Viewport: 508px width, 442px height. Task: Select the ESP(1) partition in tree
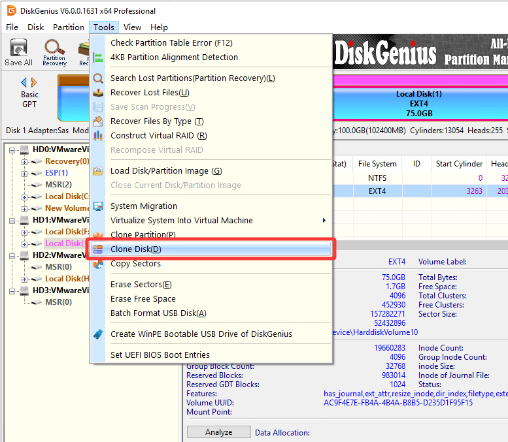coord(56,173)
